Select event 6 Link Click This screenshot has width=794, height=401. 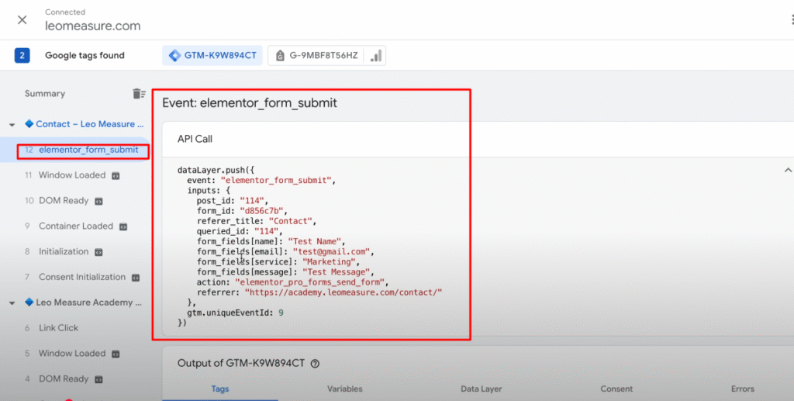[58, 328]
